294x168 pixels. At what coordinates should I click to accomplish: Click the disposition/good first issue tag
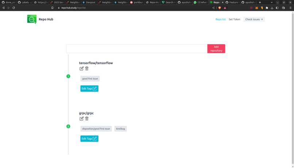tap(96, 129)
